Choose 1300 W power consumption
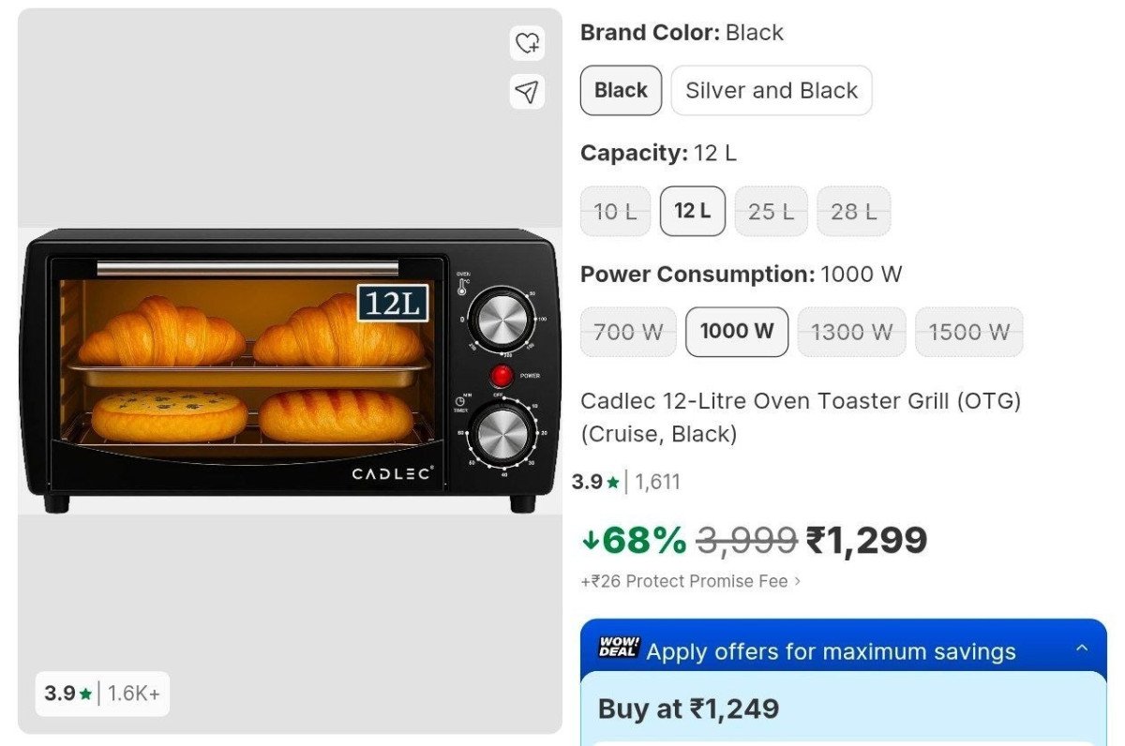1125x746 pixels. [x=851, y=332]
